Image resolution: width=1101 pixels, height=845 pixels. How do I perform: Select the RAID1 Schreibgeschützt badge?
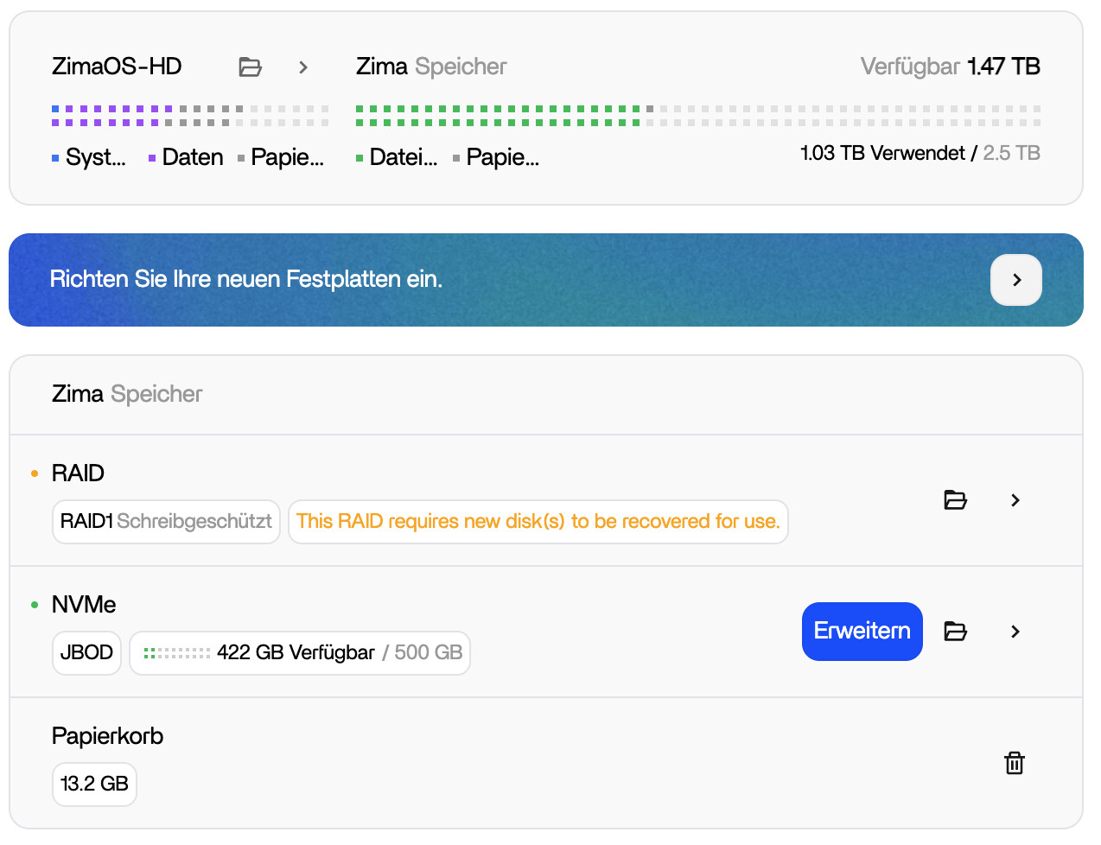click(165, 521)
